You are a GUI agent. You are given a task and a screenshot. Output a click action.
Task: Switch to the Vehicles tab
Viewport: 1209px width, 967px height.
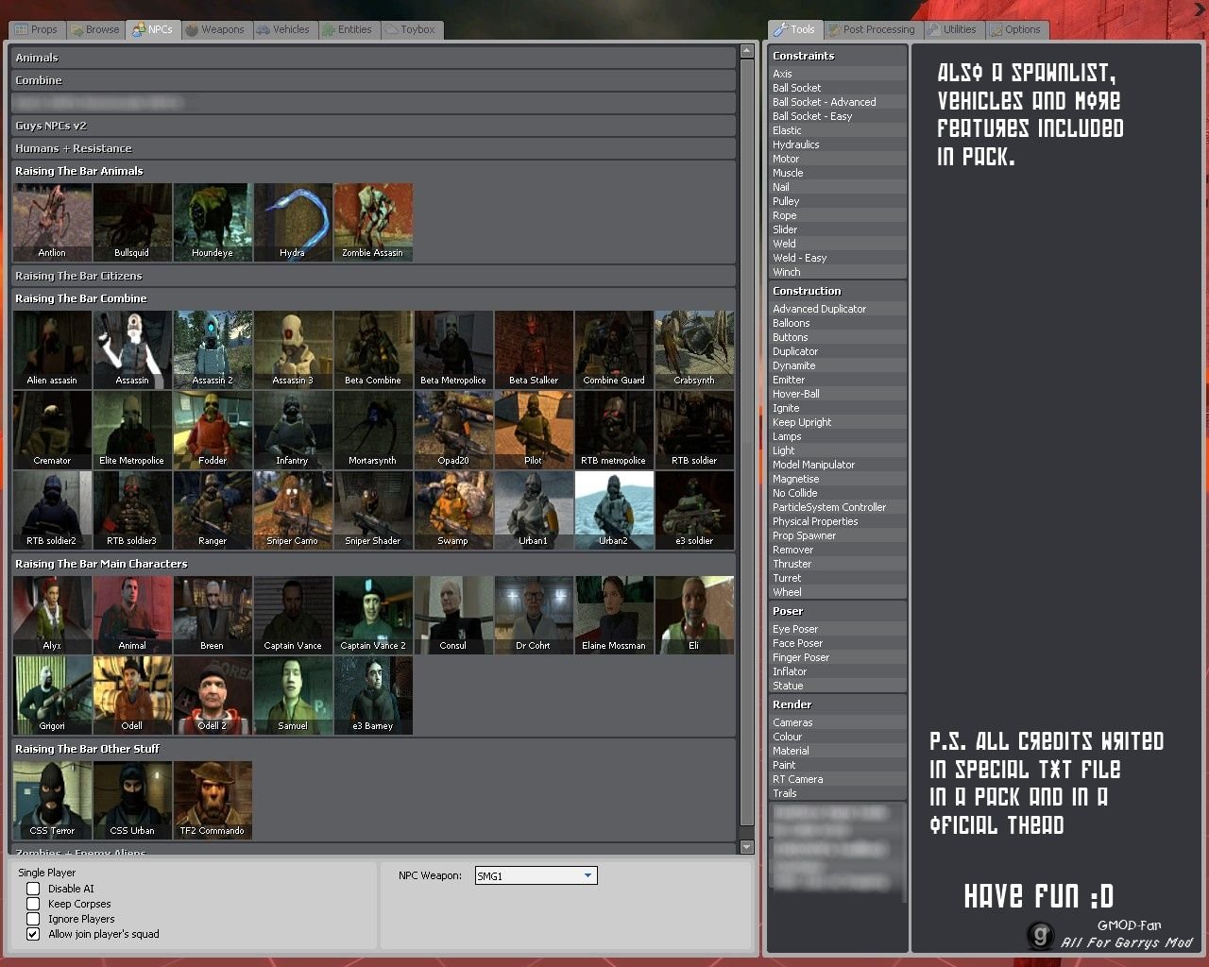(x=283, y=29)
